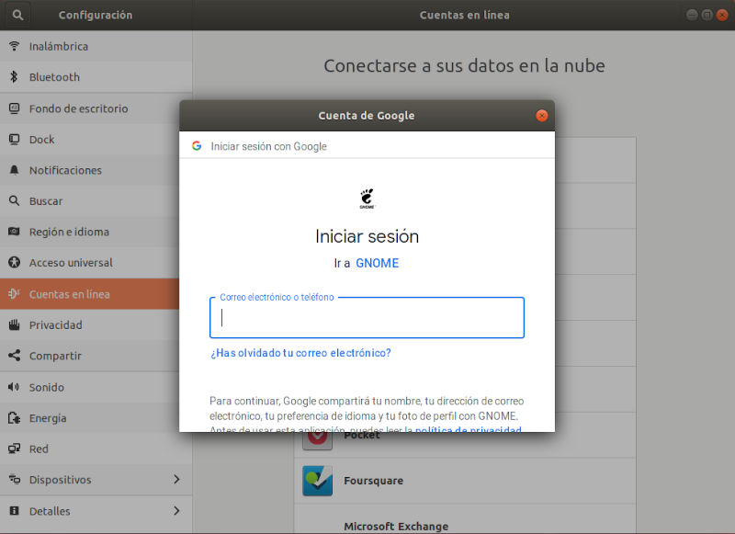Click the hand icon beside Privacidad
Image resolution: width=735 pixels, height=534 pixels.
click(x=14, y=324)
